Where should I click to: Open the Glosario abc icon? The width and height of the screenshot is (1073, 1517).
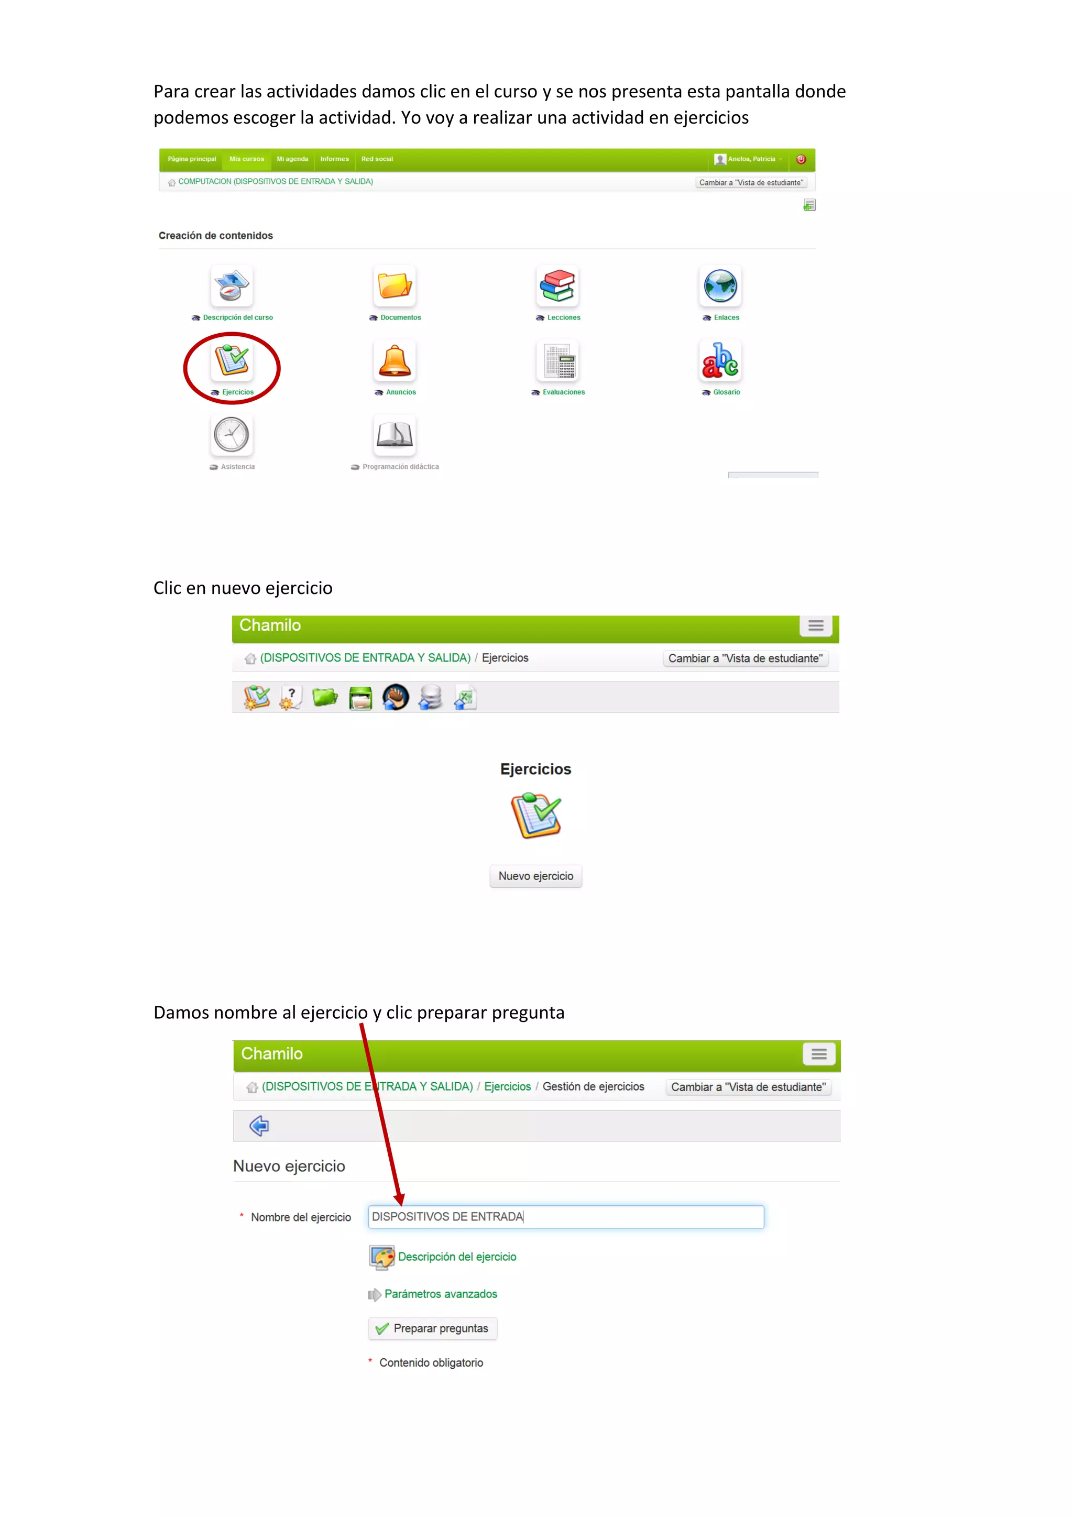point(720,361)
